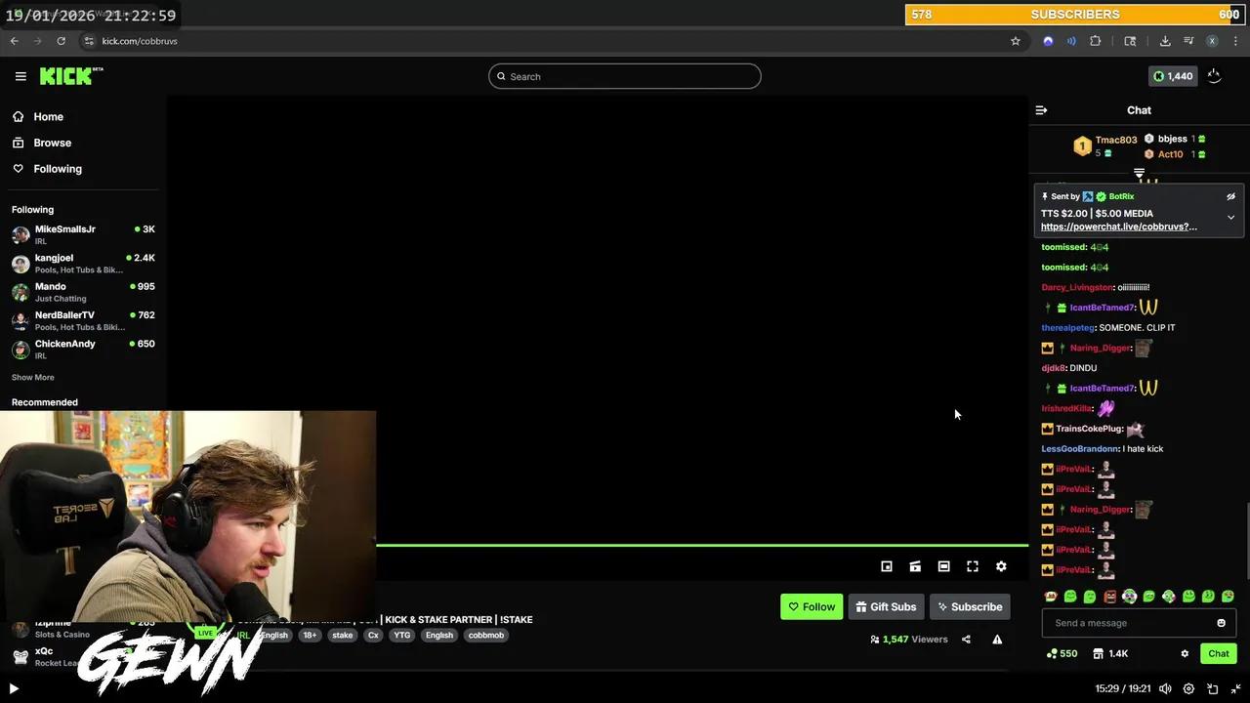Click the 1,547 Viewers count
This screenshot has width=1250, height=703.
pos(908,640)
